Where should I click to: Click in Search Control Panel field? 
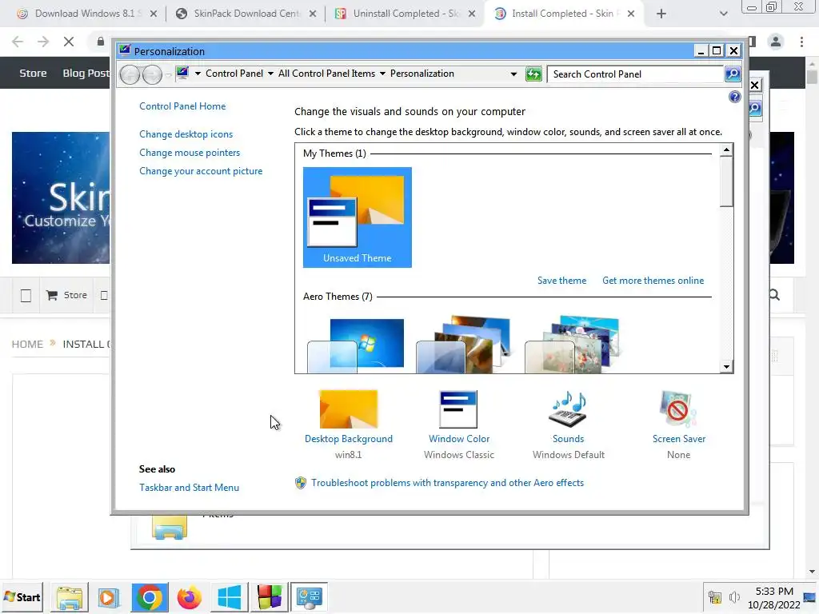coord(635,74)
